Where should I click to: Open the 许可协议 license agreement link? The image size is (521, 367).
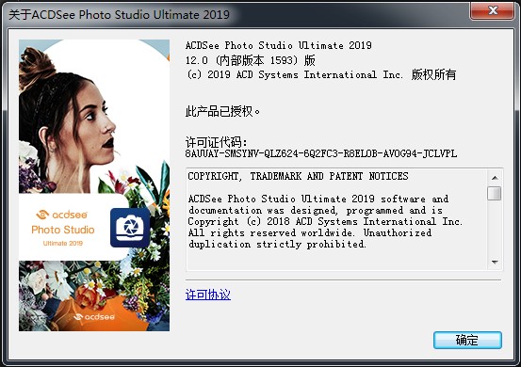coord(208,295)
